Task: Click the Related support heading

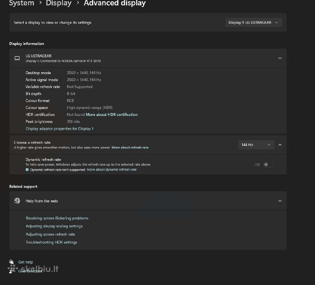Action: click(x=23, y=187)
